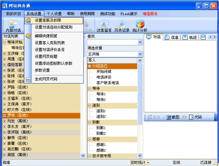219x166 pixels.
Task: Select contact 高云鹏 (在线)
Action: coord(41,149)
